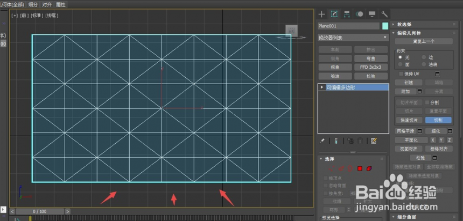The height and width of the screenshot is (221, 463).
Task: Click 快速切片 button
Action: pyautogui.click(x=409, y=120)
